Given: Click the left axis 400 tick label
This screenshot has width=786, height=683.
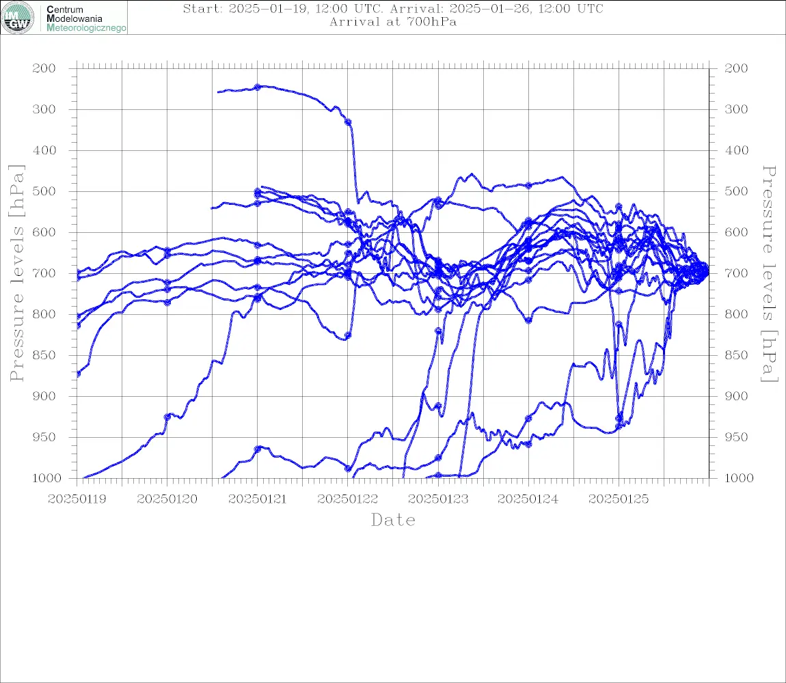Looking at the screenshot, I should click(44, 150).
